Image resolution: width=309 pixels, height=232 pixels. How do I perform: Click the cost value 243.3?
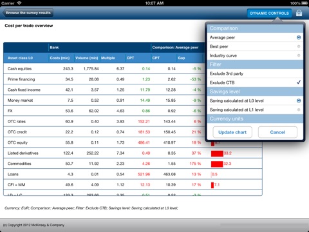[x=68, y=69]
